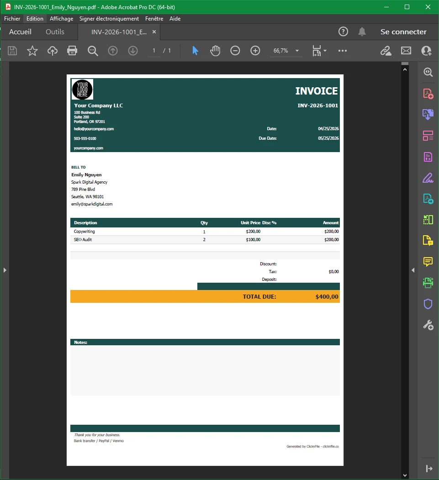Image resolution: width=439 pixels, height=480 pixels.
Task: Switch to the Outils tab
Action: pos(55,32)
